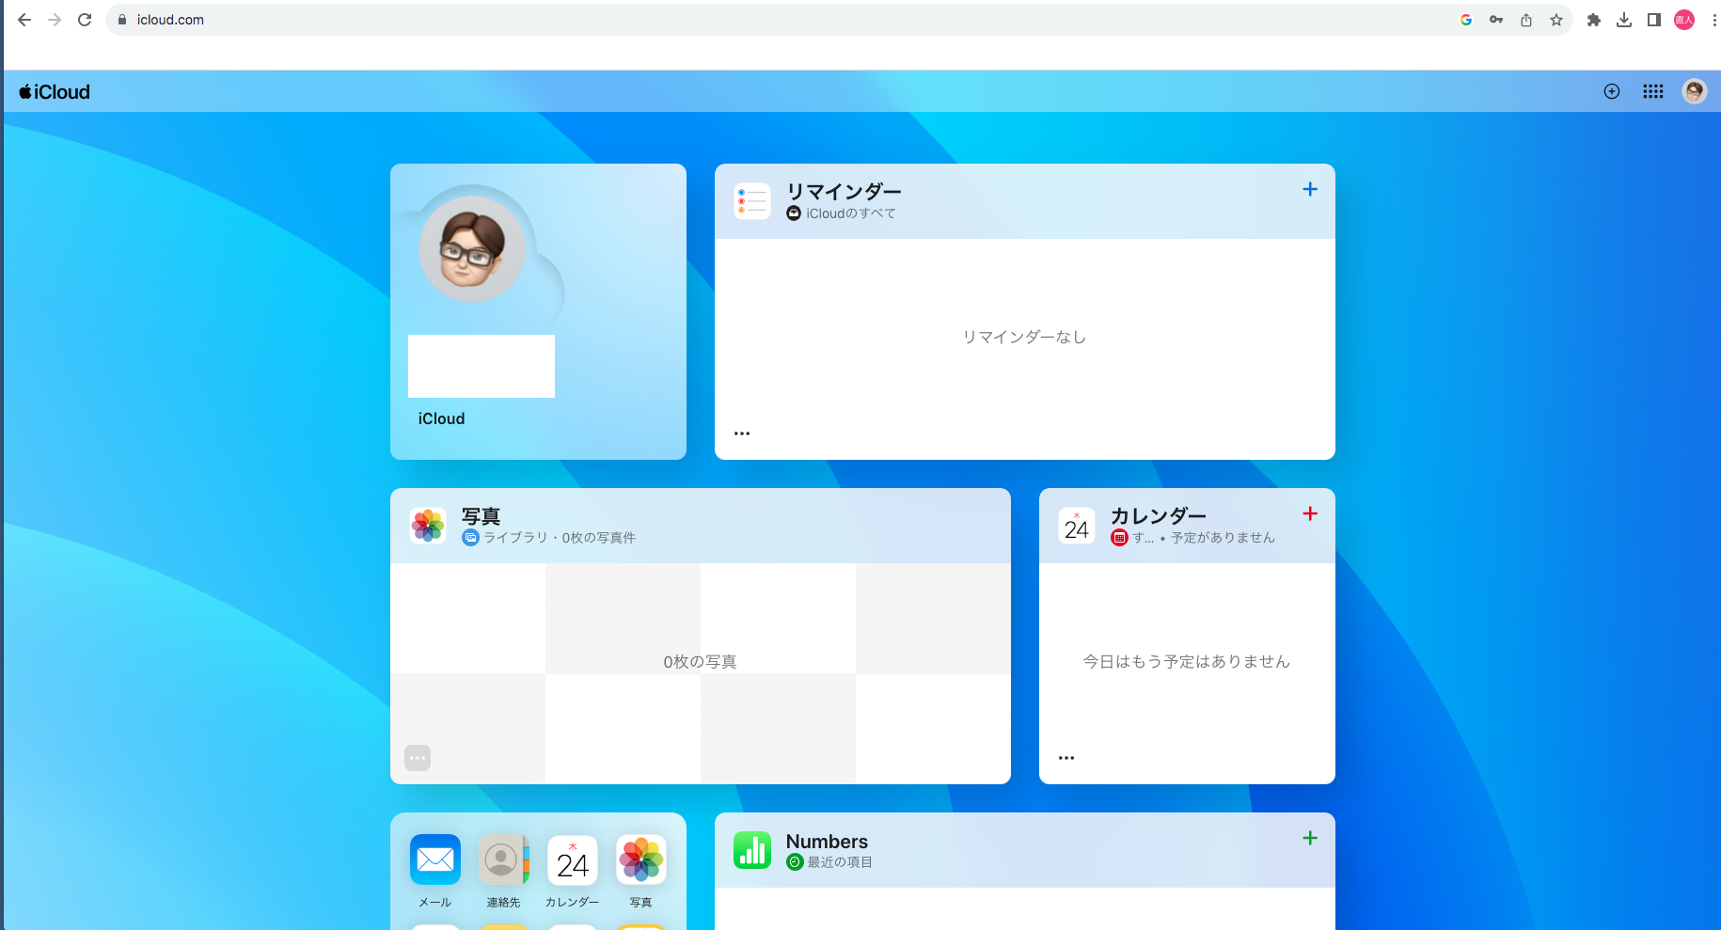This screenshot has height=930, width=1721.
Task: Open the Reminders app icon in the widget
Action: click(752, 201)
